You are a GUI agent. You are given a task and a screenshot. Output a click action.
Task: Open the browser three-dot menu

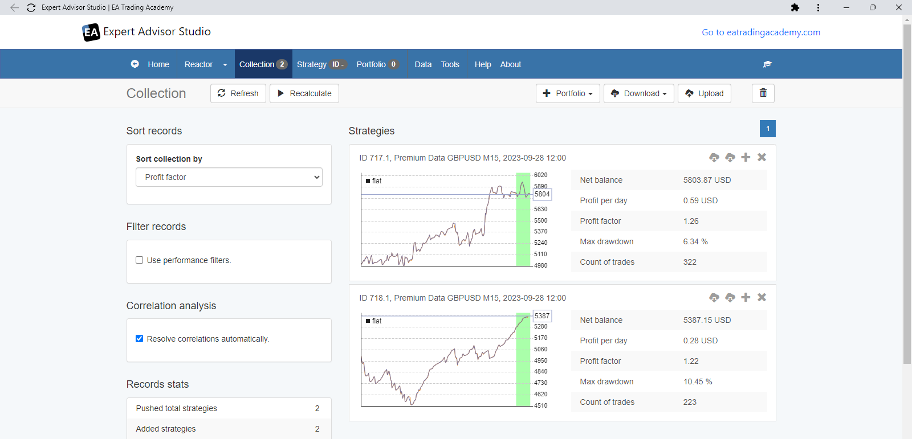(818, 7)
